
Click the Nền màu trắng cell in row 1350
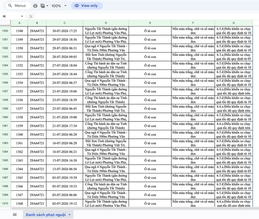[x=193, y=31]
